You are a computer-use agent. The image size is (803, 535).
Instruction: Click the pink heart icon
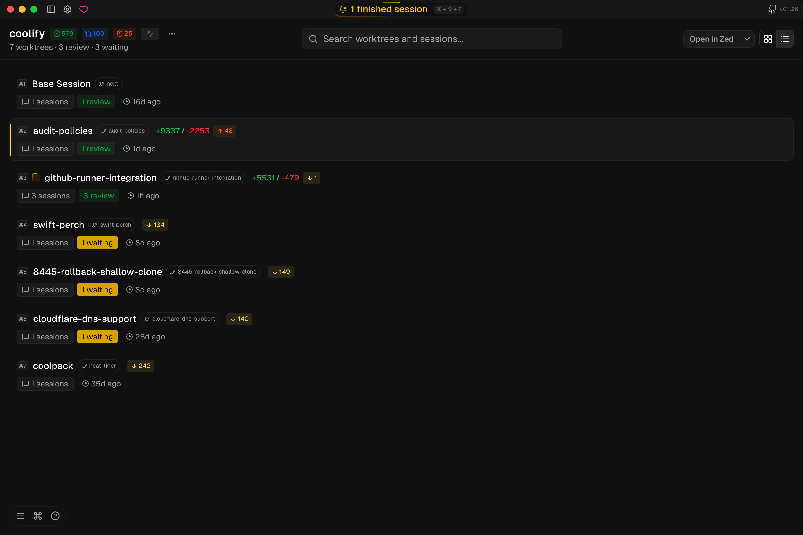[84, 9]
